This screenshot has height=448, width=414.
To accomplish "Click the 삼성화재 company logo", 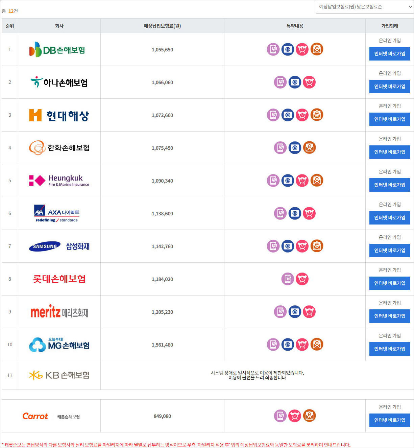I will coord(59,246).
